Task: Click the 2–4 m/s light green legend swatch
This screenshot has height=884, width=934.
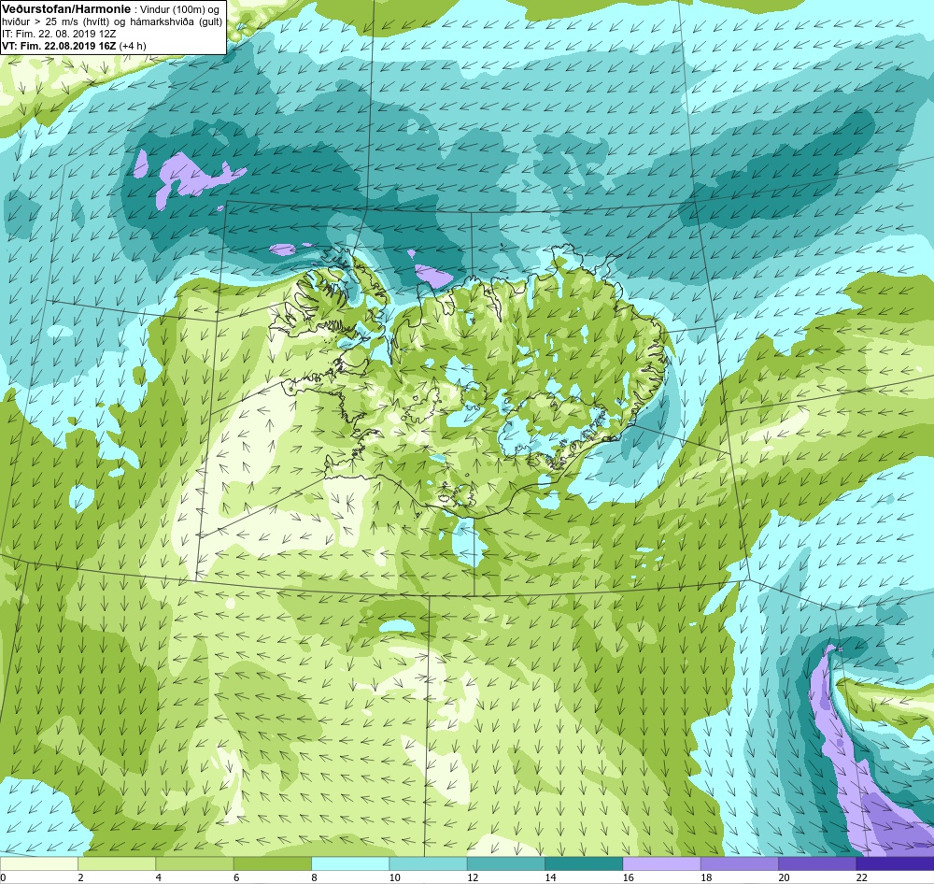Action: [117, 864]
